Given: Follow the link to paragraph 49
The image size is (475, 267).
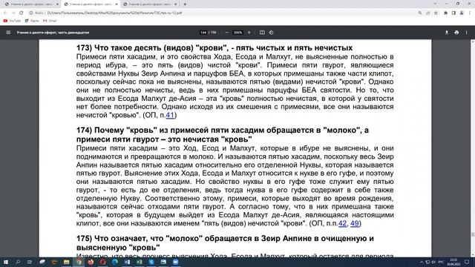Looking at the screenshot, I should (x=355, y=223).
